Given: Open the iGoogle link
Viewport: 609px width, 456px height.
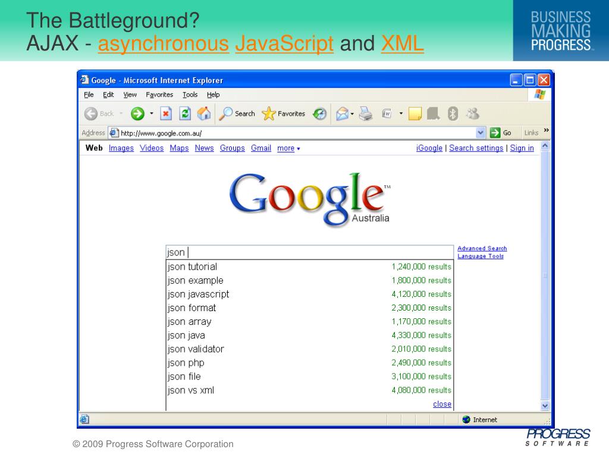Looking at the screenshot, I should coord(429,148).
